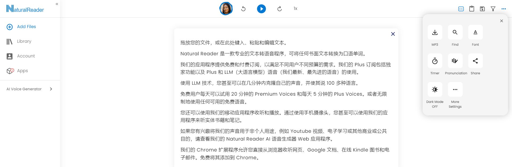
Task: Change the 1x playback speed
Action: [x=295, y=9]
